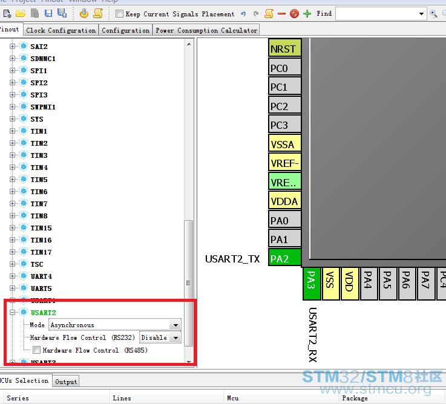This screenshot has height=404, width=446.
Task: Open the Configuration tab
Action: (x=125, y=30)
